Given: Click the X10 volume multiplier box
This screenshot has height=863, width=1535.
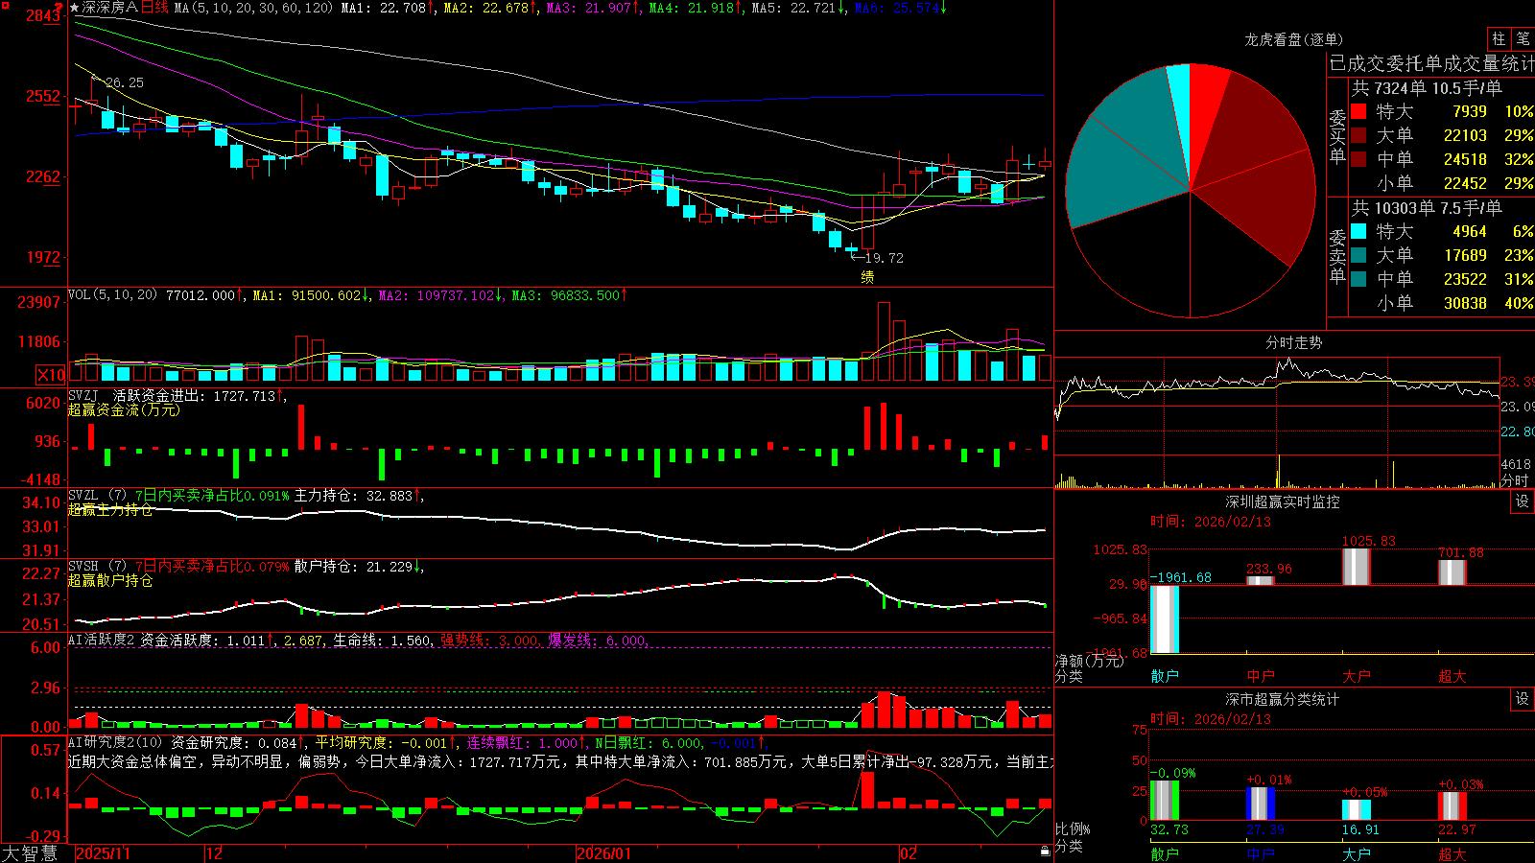Looking at the screenshot, I should (51, 375).
